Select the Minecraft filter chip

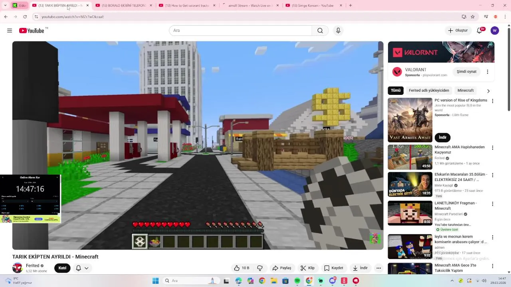[x=465, y=90]
